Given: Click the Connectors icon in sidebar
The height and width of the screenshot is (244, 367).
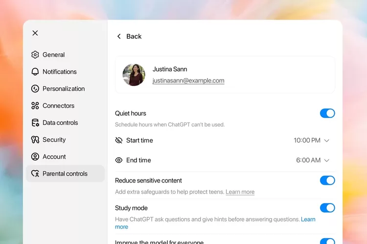Looking at the screenshot, I should pyautogui.click(x=35, y=105).
